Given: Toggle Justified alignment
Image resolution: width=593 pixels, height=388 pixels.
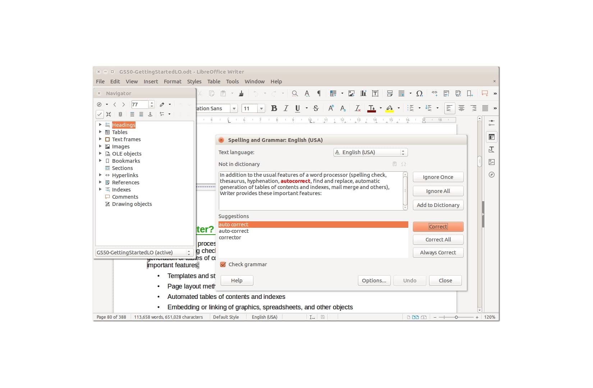Looking at the screenshot, I should point(485,108).
